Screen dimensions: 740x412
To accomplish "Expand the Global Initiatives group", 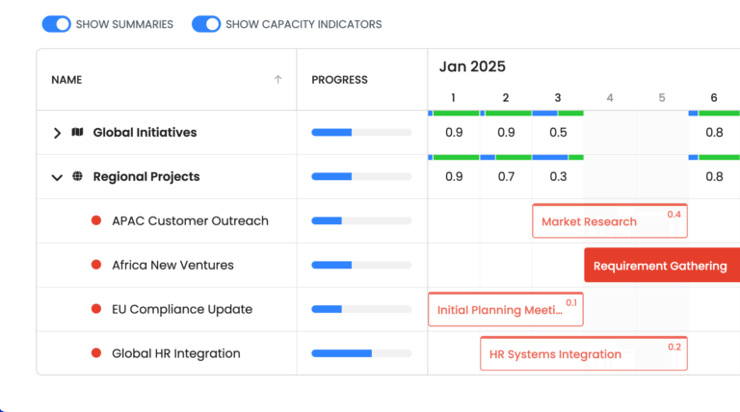I will [x=57, y=133].
